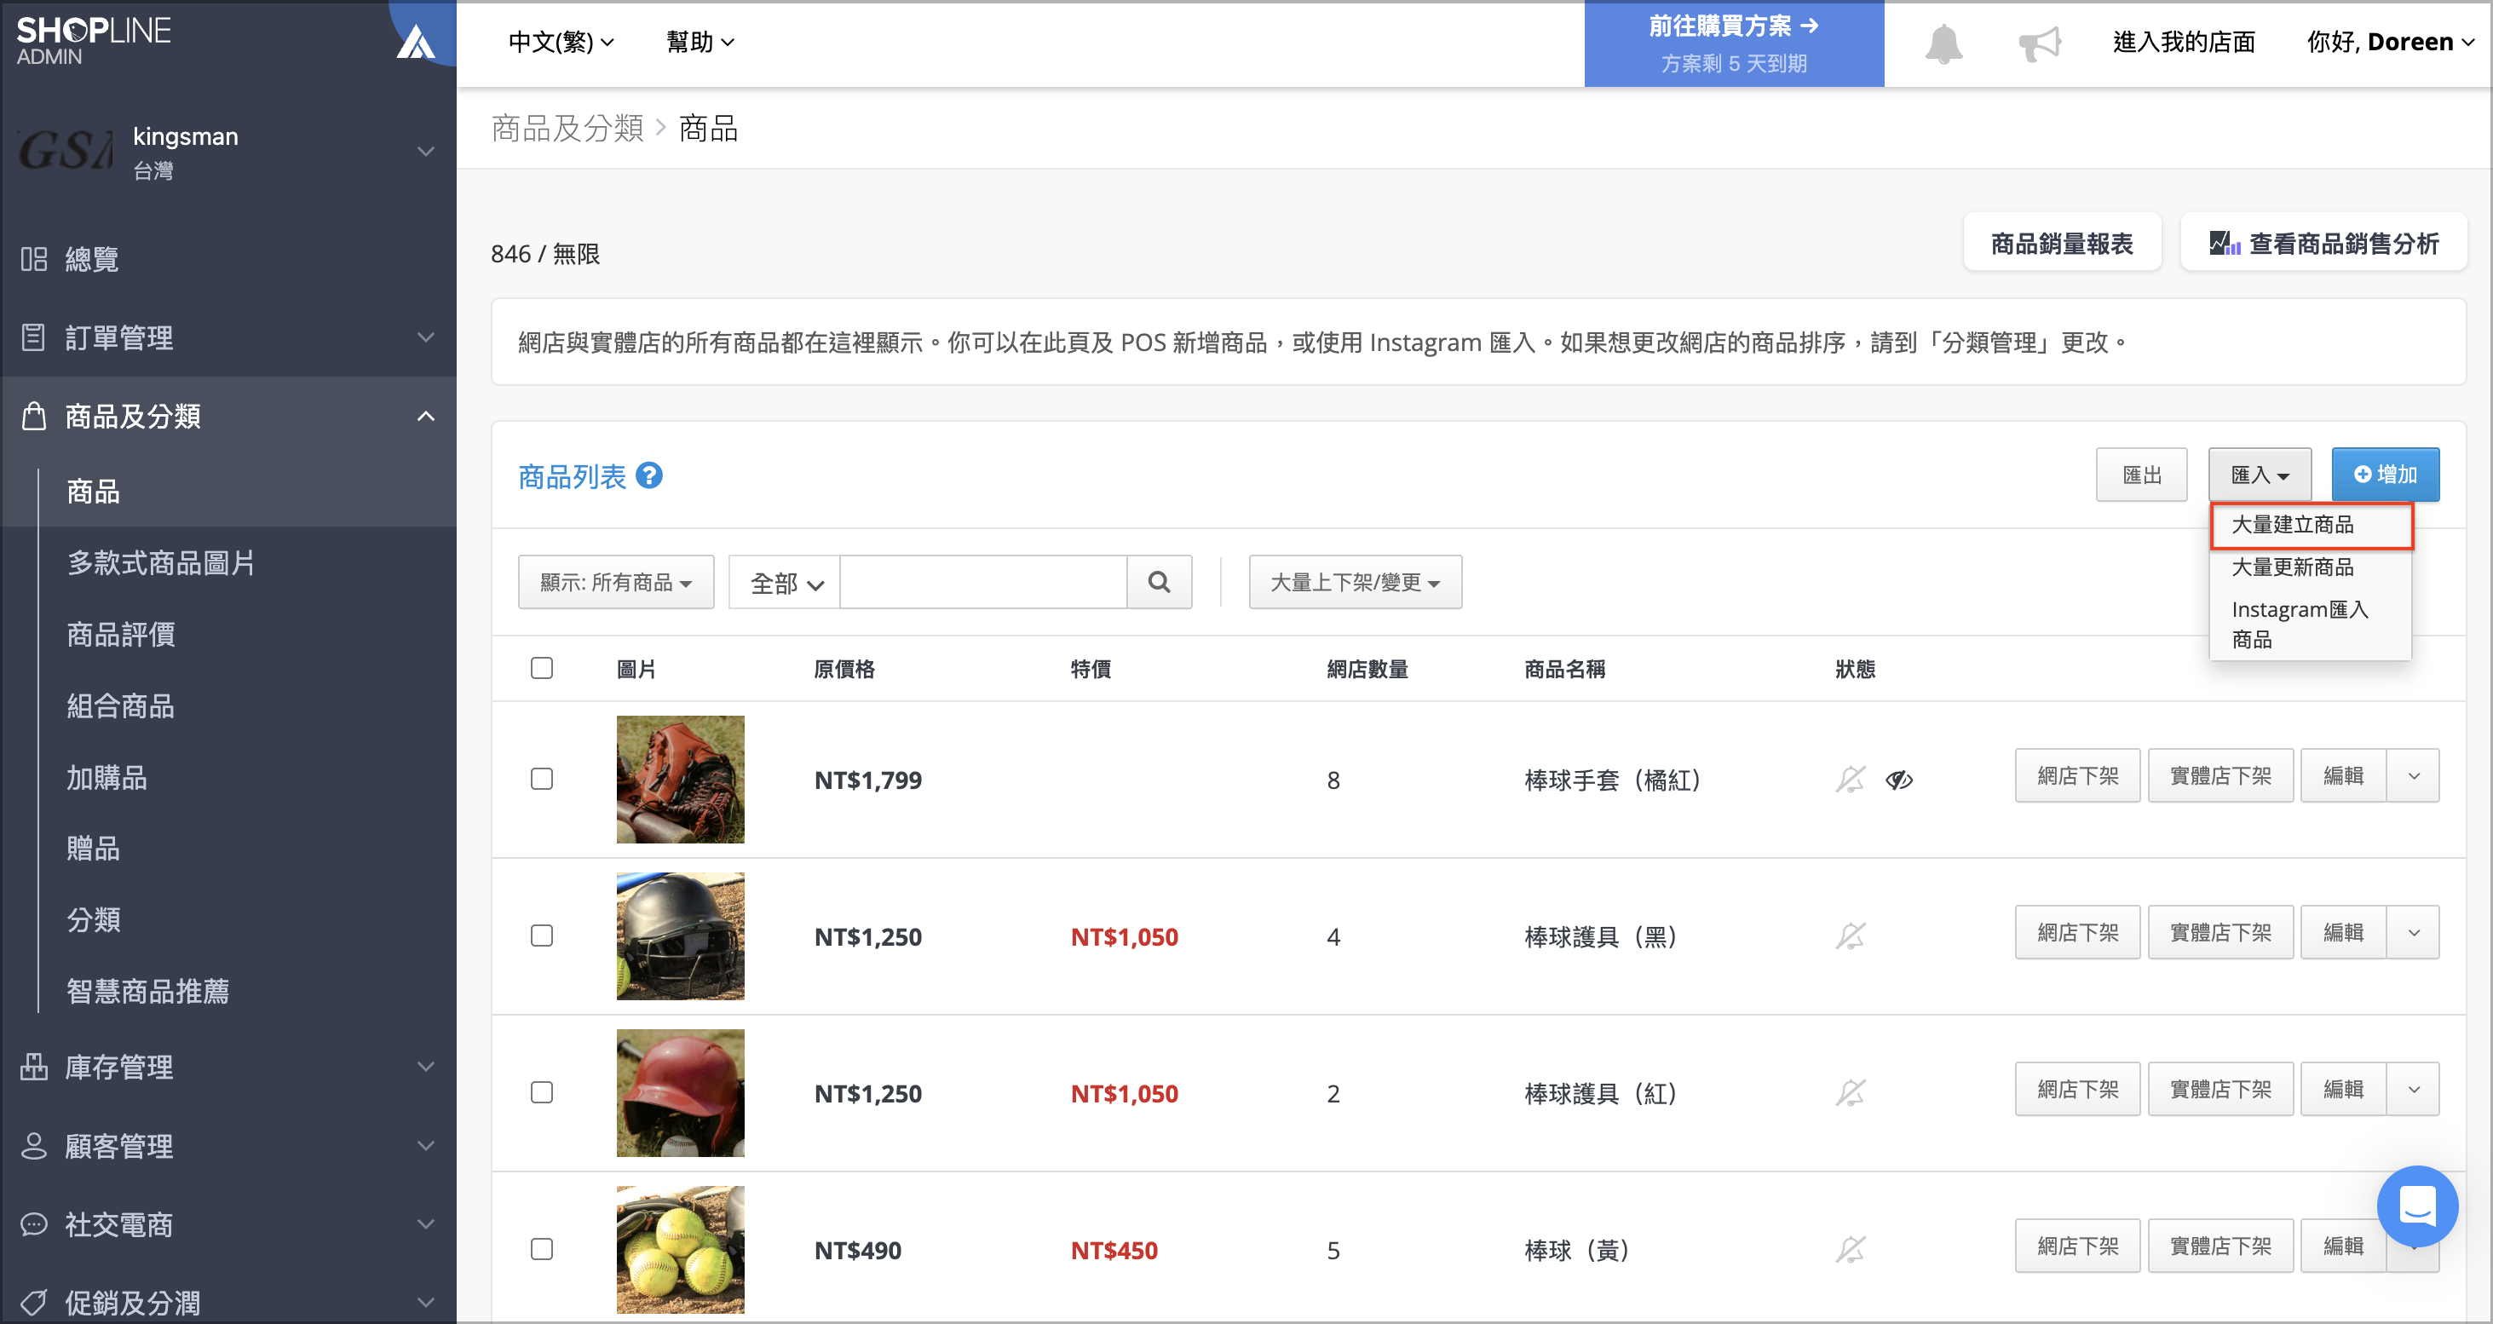
Task: Open 智慧商品推薦 in sidebar
Action: 147,991
